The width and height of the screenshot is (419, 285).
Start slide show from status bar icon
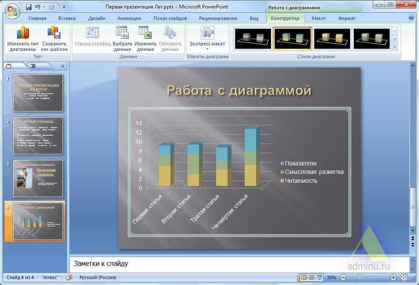[x=319, y=277]
